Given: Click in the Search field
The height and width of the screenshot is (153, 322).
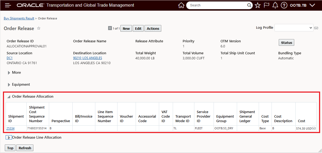Looking at the screenshot, I should point(217,5).
